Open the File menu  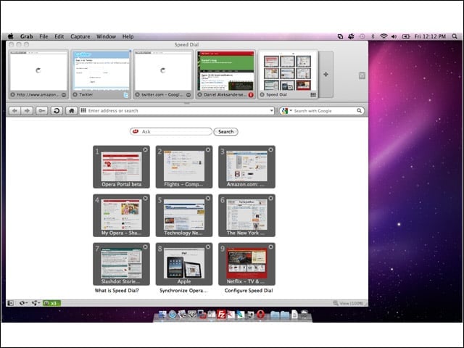pyautogui.click(x=43, y=36)
